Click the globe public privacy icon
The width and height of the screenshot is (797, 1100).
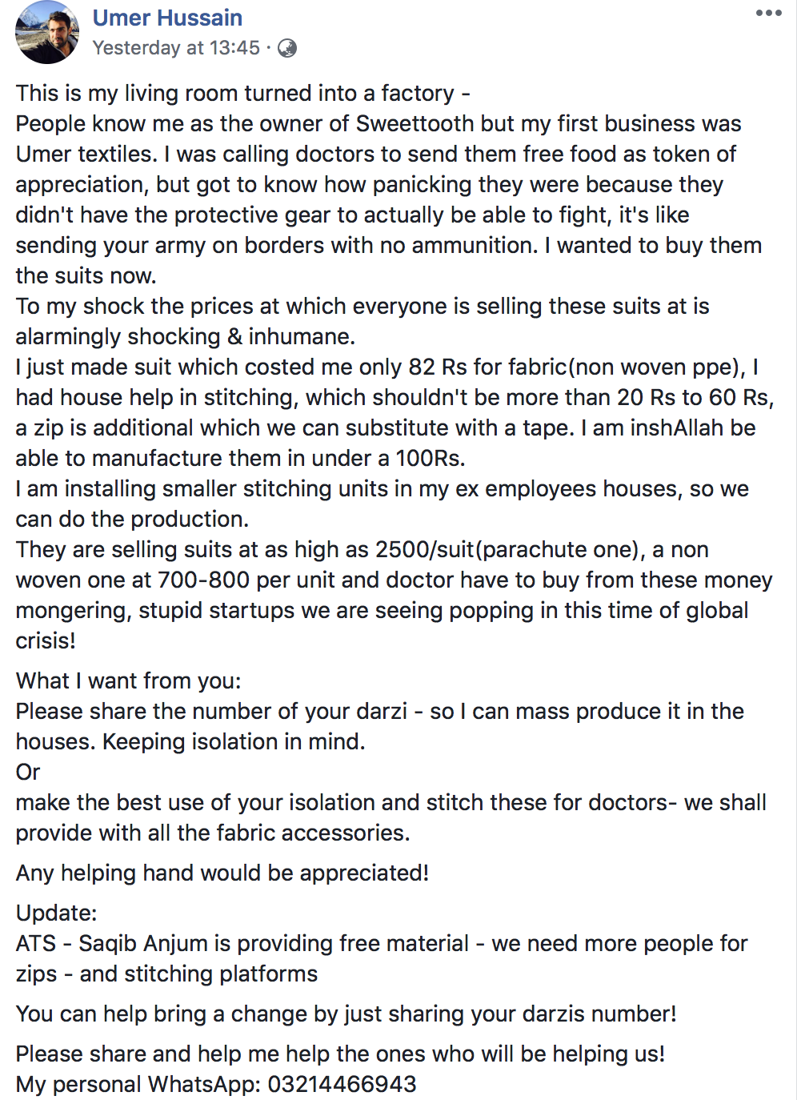[287, 49]
